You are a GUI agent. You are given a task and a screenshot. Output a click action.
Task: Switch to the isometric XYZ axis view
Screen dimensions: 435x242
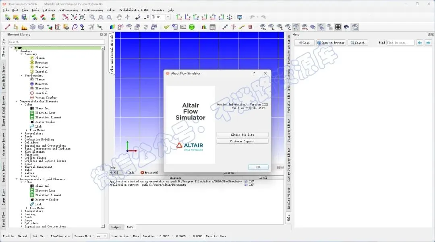click(230, 17)
